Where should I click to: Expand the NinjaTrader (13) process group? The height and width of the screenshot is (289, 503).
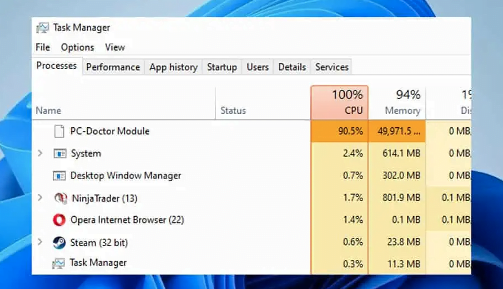tap(40, 197)
